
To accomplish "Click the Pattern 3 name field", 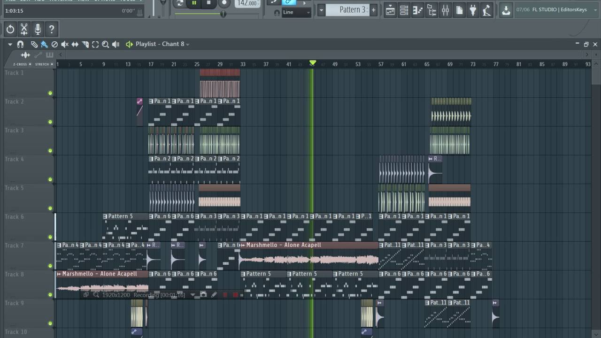I will coord(347,10).
